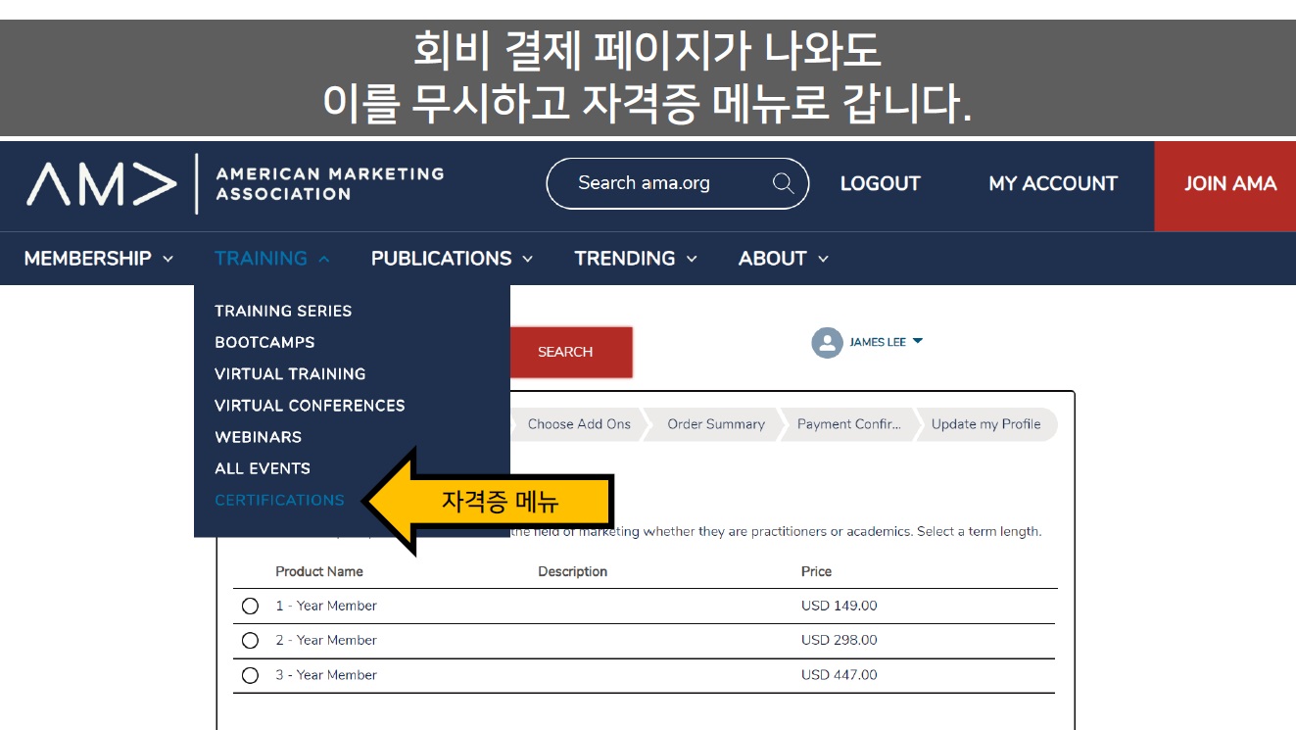The width and height of the screenshot is (1296, 730).
Task: Collapse the Training menu
Action: coord(272,259)
